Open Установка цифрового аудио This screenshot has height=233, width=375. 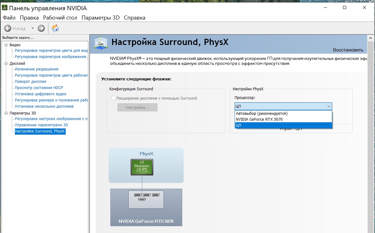41,94
